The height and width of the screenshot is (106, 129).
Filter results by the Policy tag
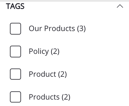click(x=15, y=52)
